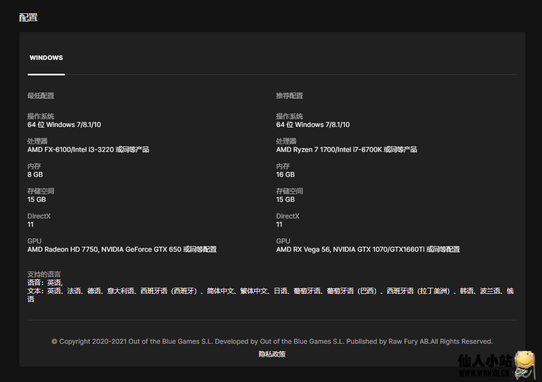
Task: Click the DirectX label under 推荐配置
Action: pyautogui.click(x=287, y=216)
